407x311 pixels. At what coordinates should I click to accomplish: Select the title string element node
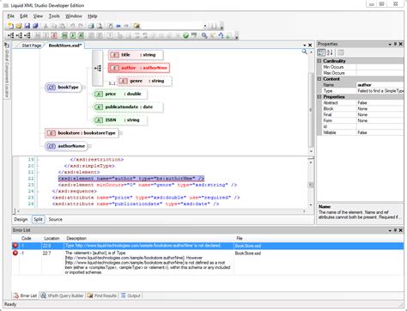click(x=136, y=55)
